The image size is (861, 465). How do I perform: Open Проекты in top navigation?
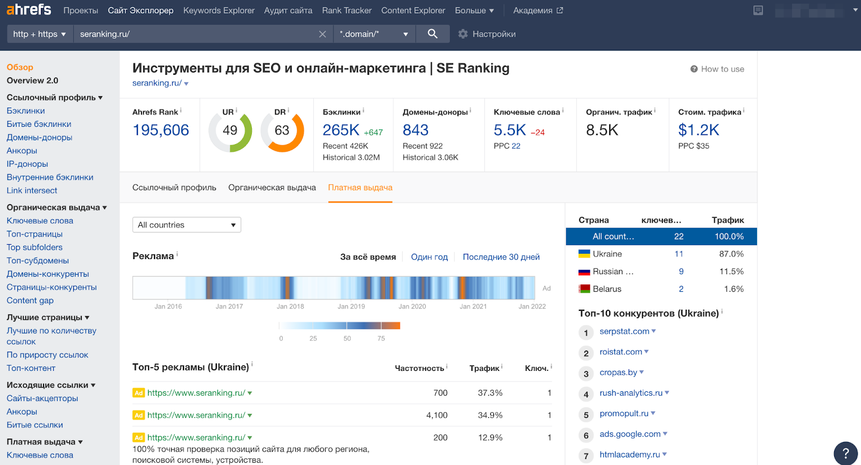(x=81, y=10)
